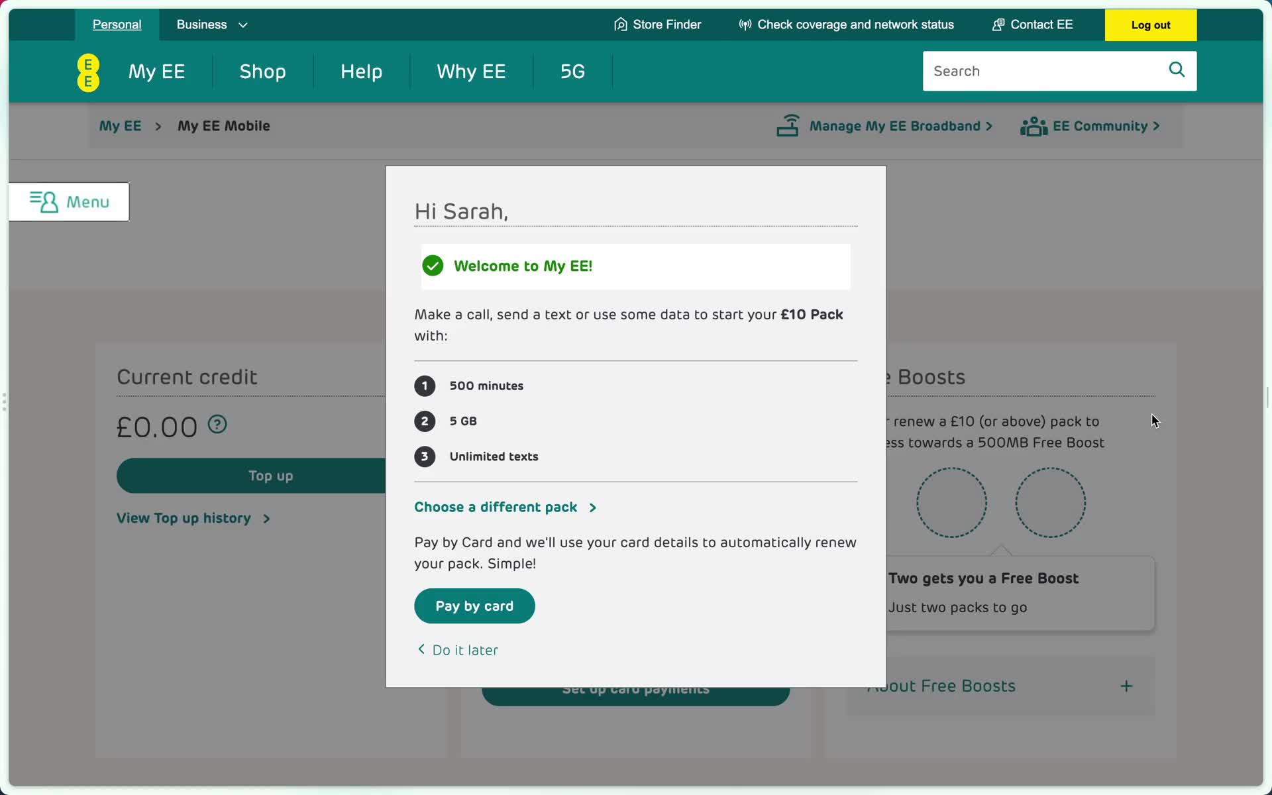Click Pay by card button

tap(474, 606)
